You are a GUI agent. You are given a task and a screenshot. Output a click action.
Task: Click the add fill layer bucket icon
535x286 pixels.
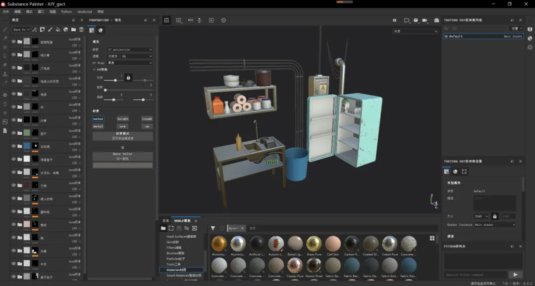(x=58, y=30)
